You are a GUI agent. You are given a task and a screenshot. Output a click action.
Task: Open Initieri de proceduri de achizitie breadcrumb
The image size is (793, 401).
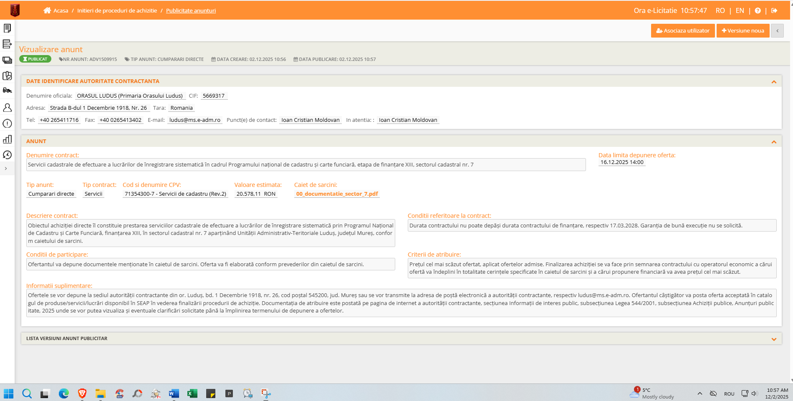pyautogui.click(x=117, y=11)
